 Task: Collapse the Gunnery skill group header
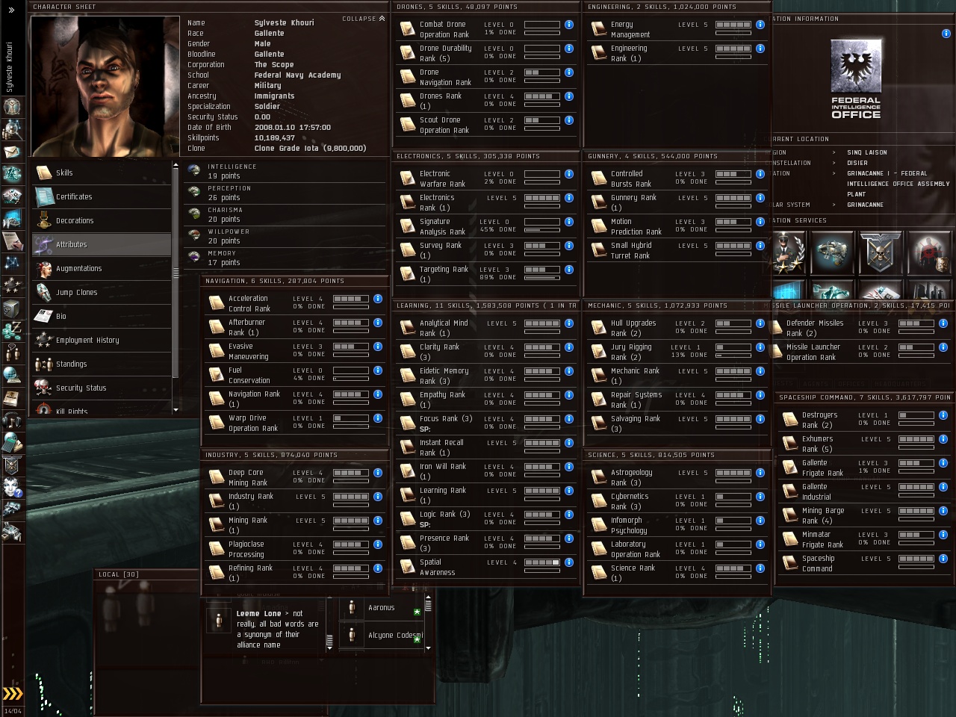(678, 156)
